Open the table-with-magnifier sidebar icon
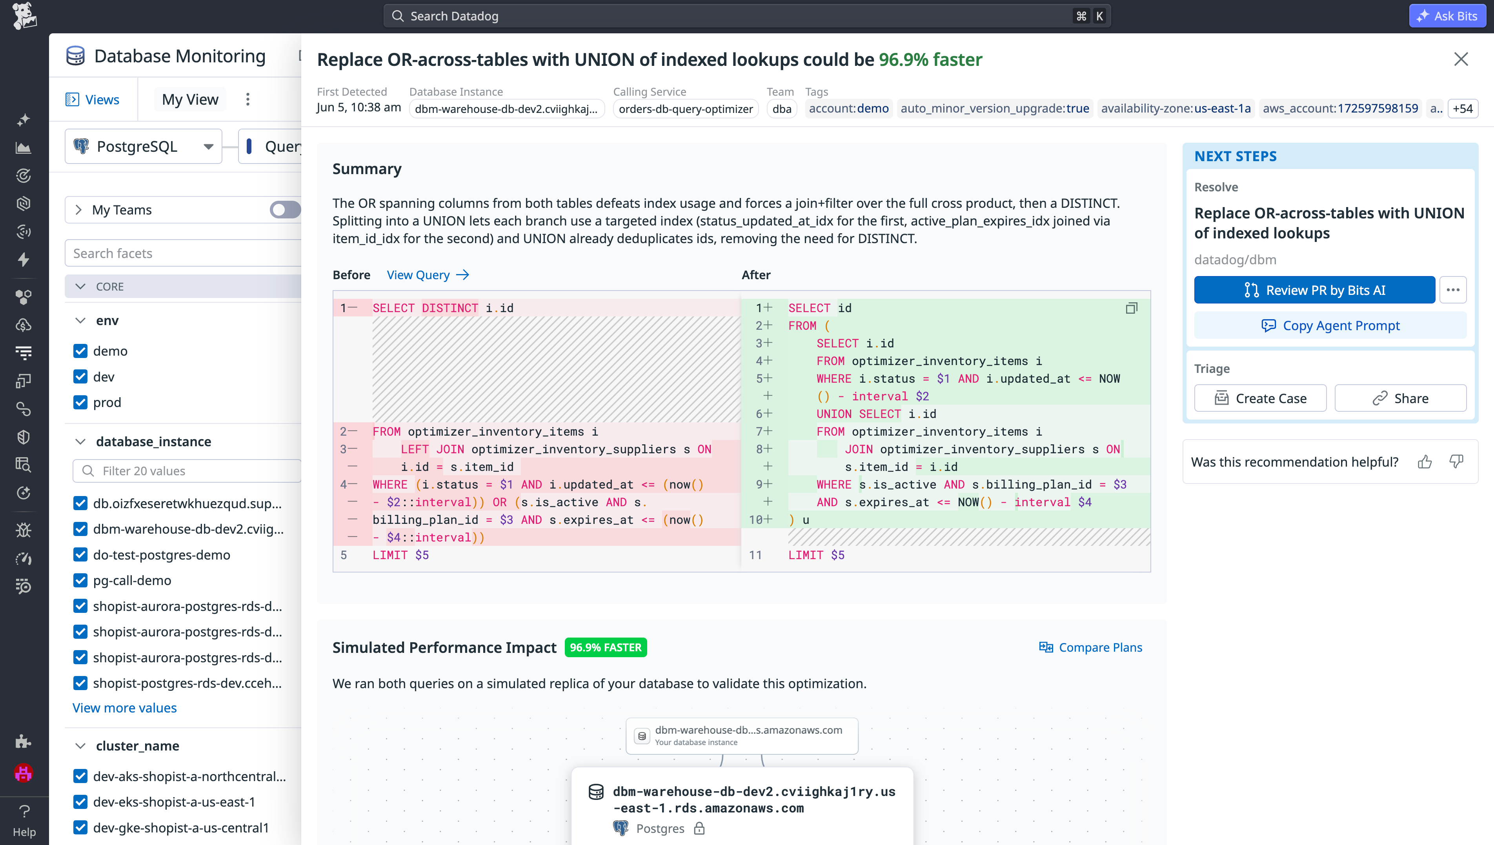This screenshot has width=1494, height=845. pyautogui.click(x=23, y=464)
